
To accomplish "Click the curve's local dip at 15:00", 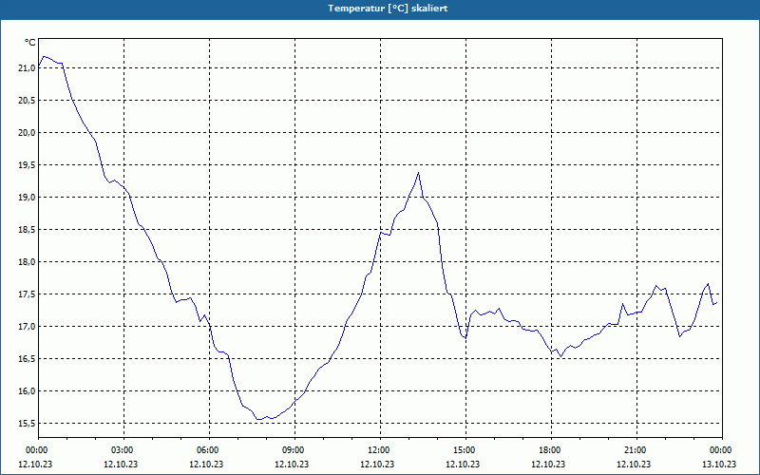I will 465,337.
